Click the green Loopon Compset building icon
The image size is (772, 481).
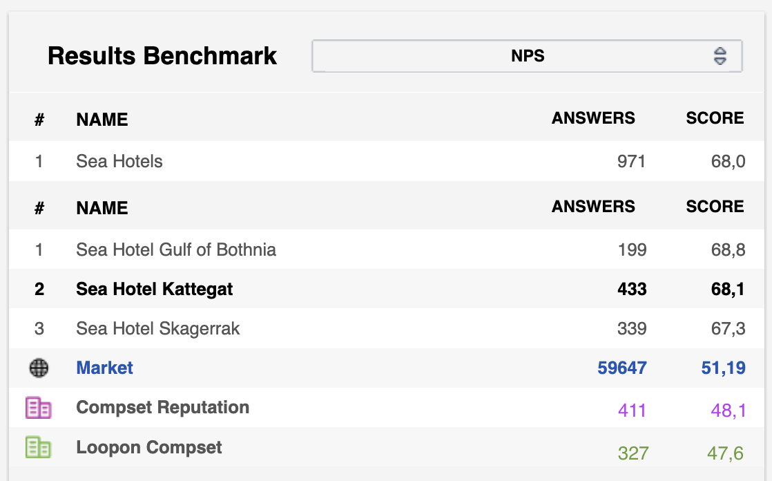click(39, 448)
